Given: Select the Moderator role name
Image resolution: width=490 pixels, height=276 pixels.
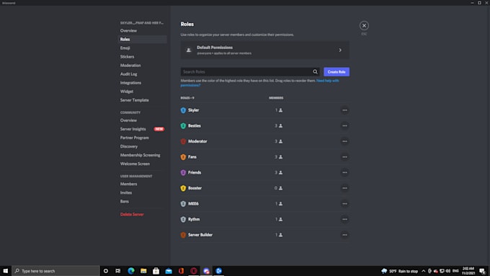Looking at the screenshot, I should tap(197, 141).
